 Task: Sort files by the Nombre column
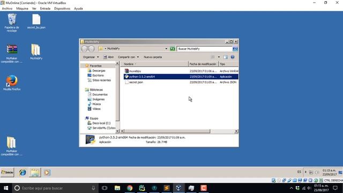(x=154, y=64)
